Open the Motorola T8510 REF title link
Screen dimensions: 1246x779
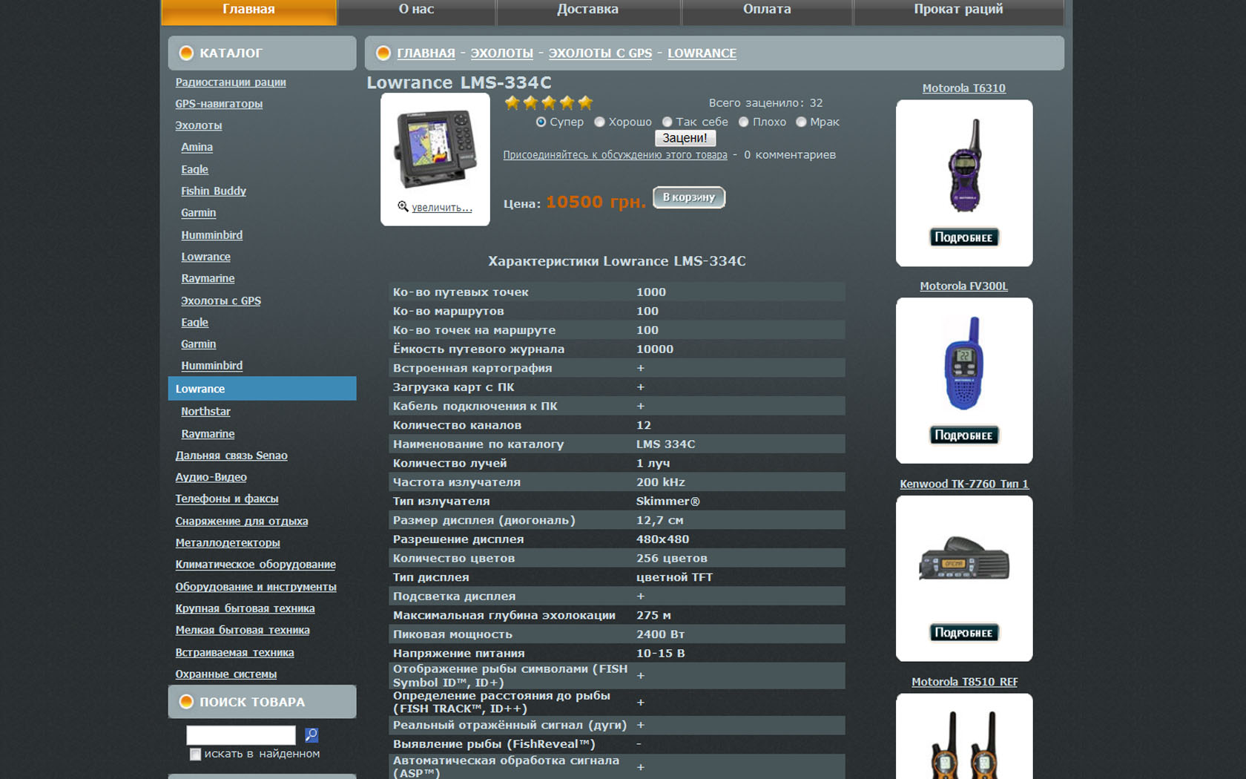point(964,682)
